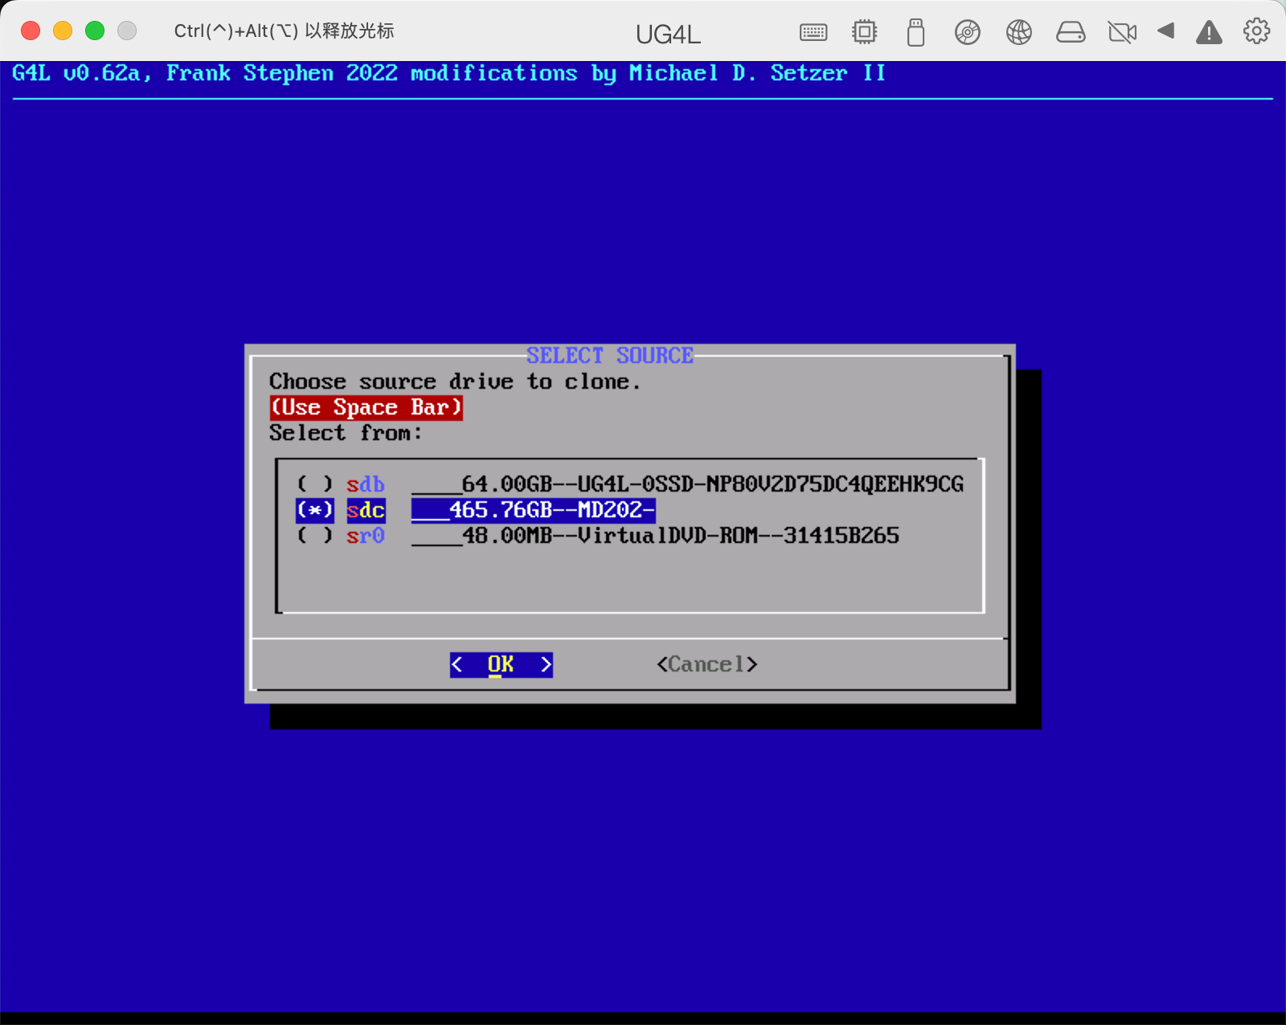
Task: Toggle the screen capture (camera) icon
Action: 1122,32
